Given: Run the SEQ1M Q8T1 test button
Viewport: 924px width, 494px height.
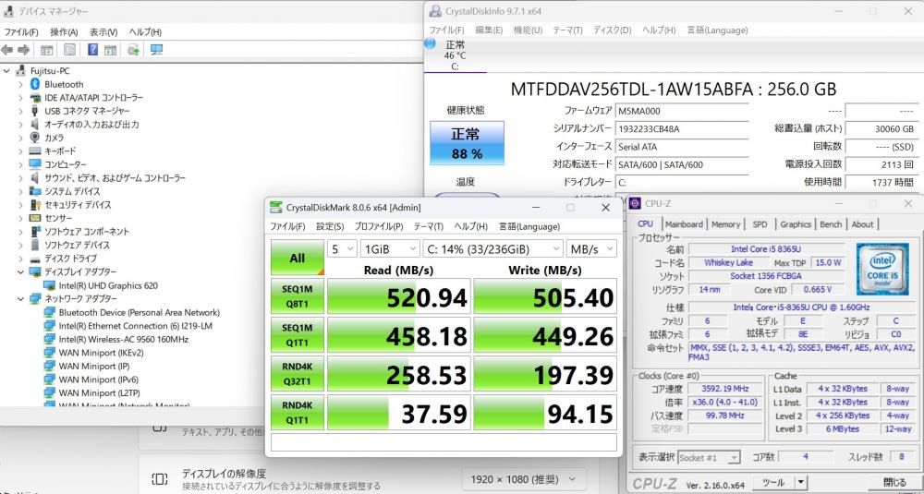Looking at the screenshot, I should click(x=298, y=297).
